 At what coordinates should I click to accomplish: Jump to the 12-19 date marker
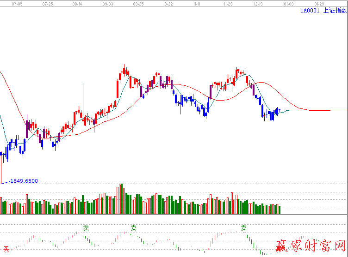pos(258,3)
